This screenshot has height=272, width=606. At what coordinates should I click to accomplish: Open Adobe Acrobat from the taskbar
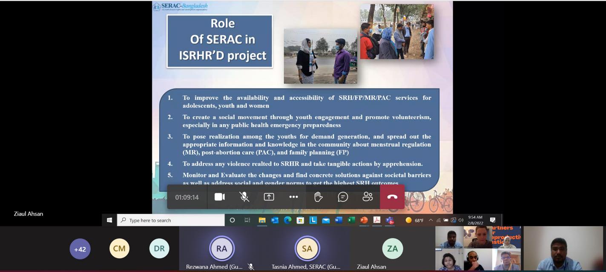377,220
